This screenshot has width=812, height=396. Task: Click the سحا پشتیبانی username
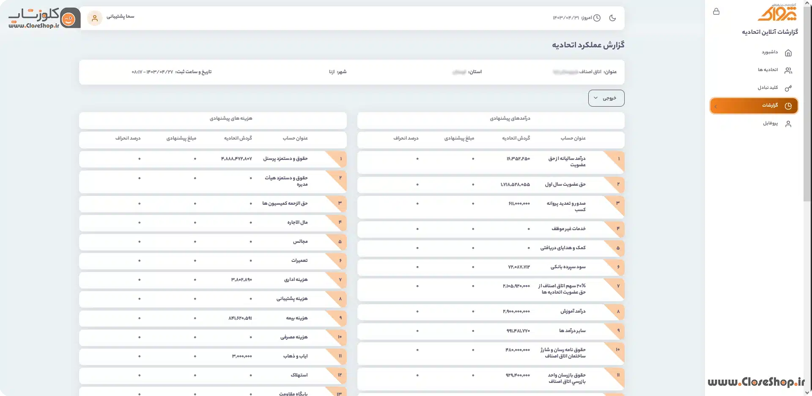[120, 16]
